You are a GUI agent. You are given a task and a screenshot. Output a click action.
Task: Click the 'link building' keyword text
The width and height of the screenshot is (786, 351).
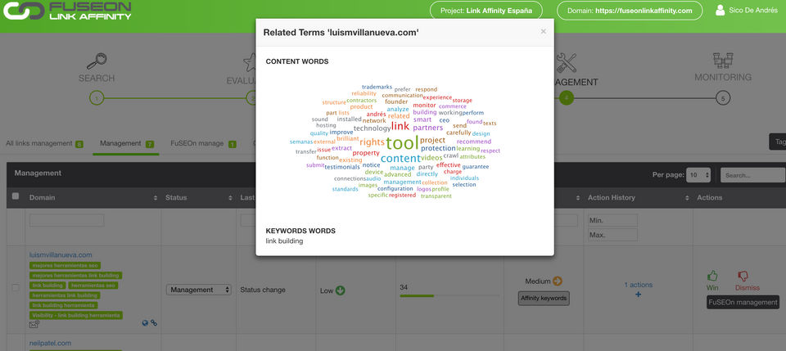284,241
